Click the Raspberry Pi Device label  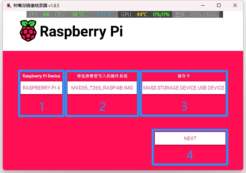41,76
